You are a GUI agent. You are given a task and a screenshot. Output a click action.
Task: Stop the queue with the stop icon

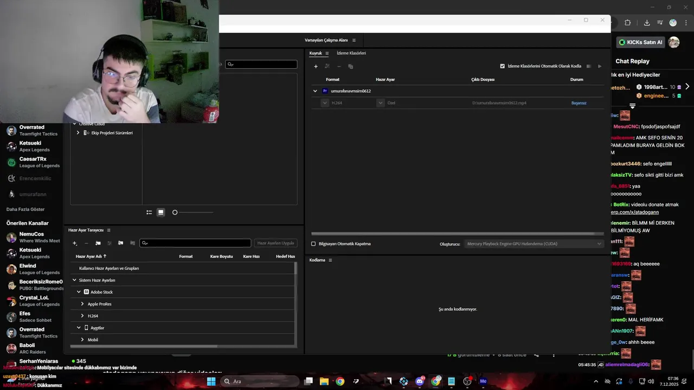pos(589,66)
